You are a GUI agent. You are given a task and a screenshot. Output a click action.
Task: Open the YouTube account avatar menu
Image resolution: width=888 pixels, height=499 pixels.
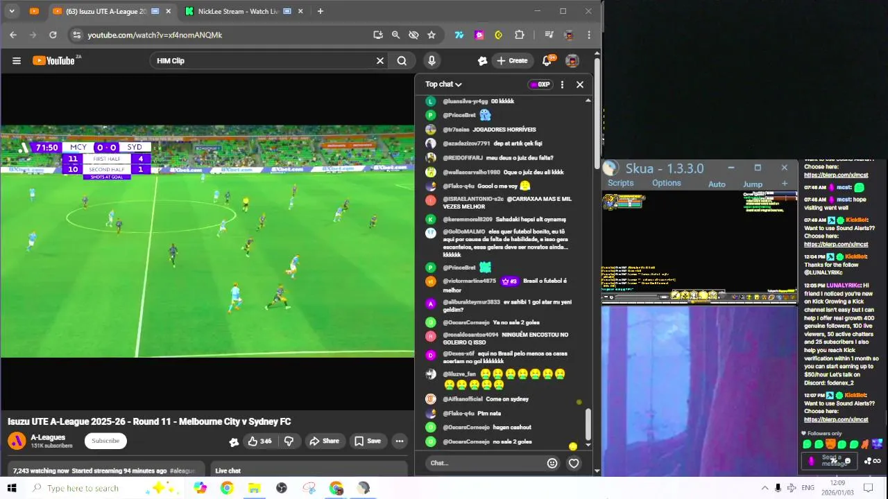click(x=572, y=61)
